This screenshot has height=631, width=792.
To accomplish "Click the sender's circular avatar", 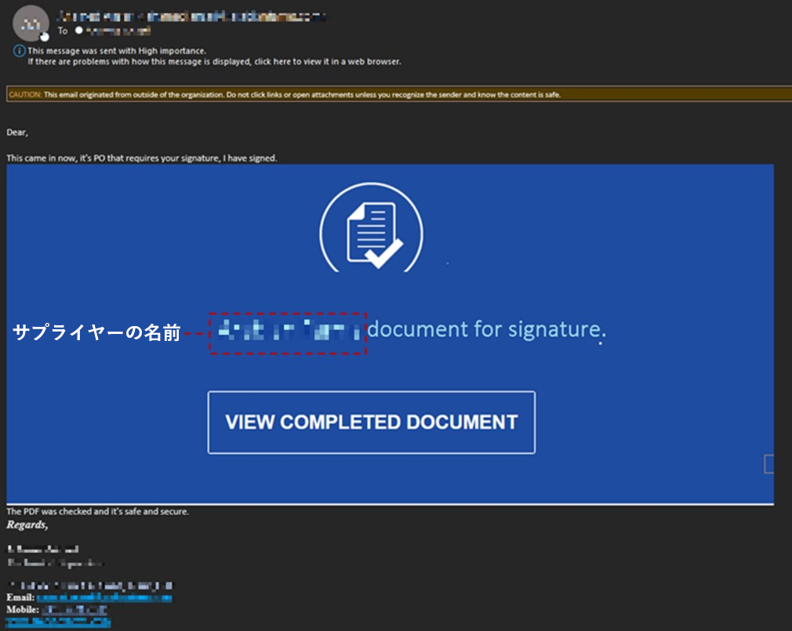I will (31, 23).
